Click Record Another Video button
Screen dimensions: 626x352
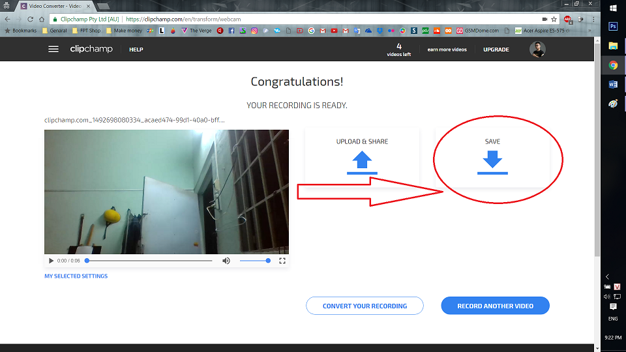click(496, 306)
